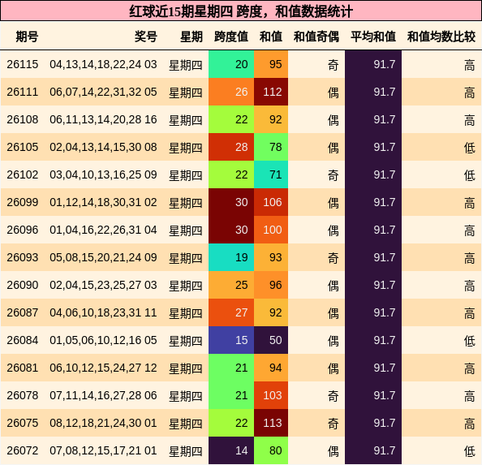Screen dimensions: 482x465
Task: Click span value 26 in row 26111
Action: click(x=231, y=92)
